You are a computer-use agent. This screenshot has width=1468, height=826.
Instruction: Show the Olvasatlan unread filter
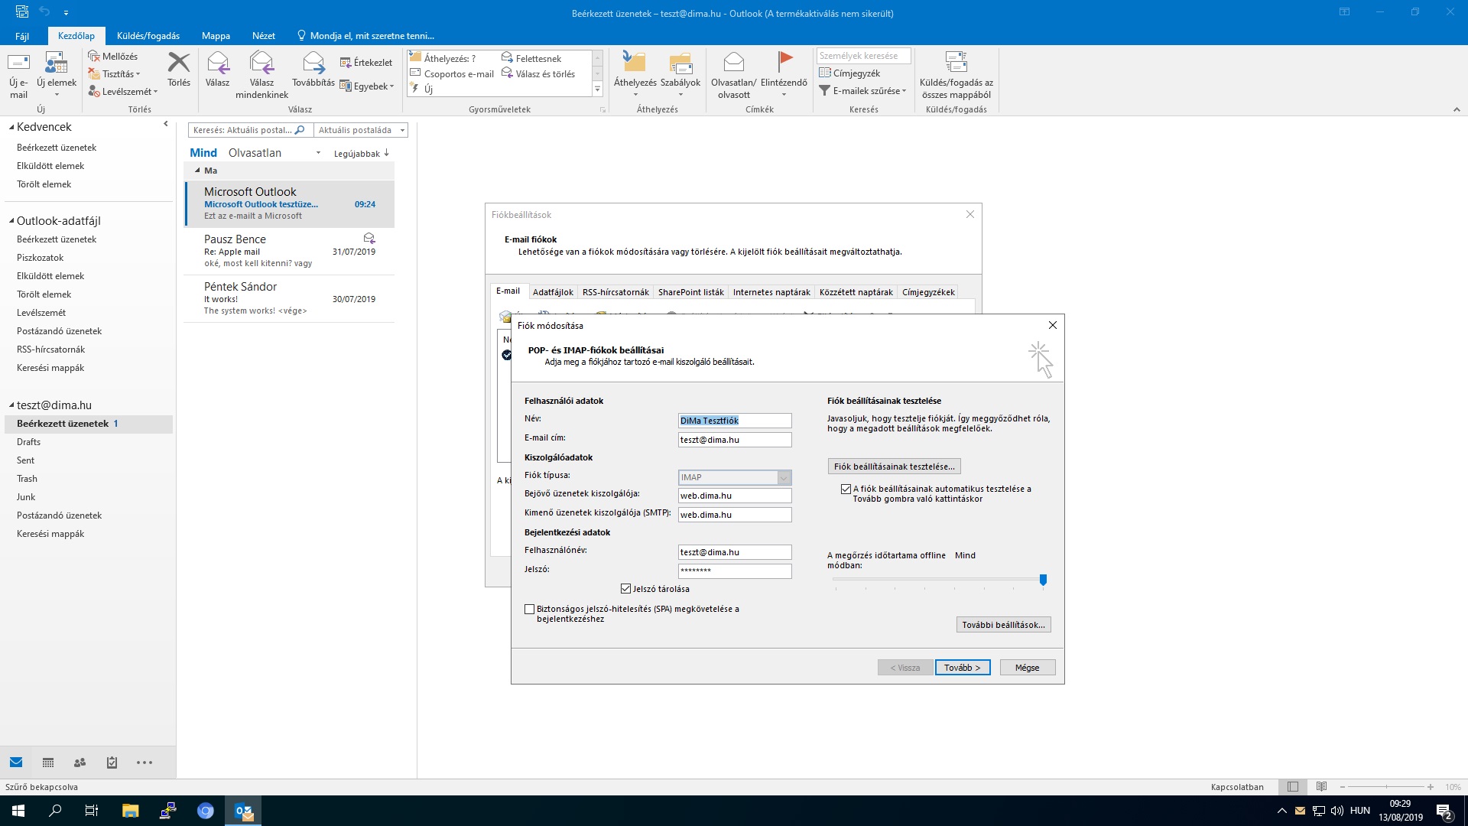[255, 153]
